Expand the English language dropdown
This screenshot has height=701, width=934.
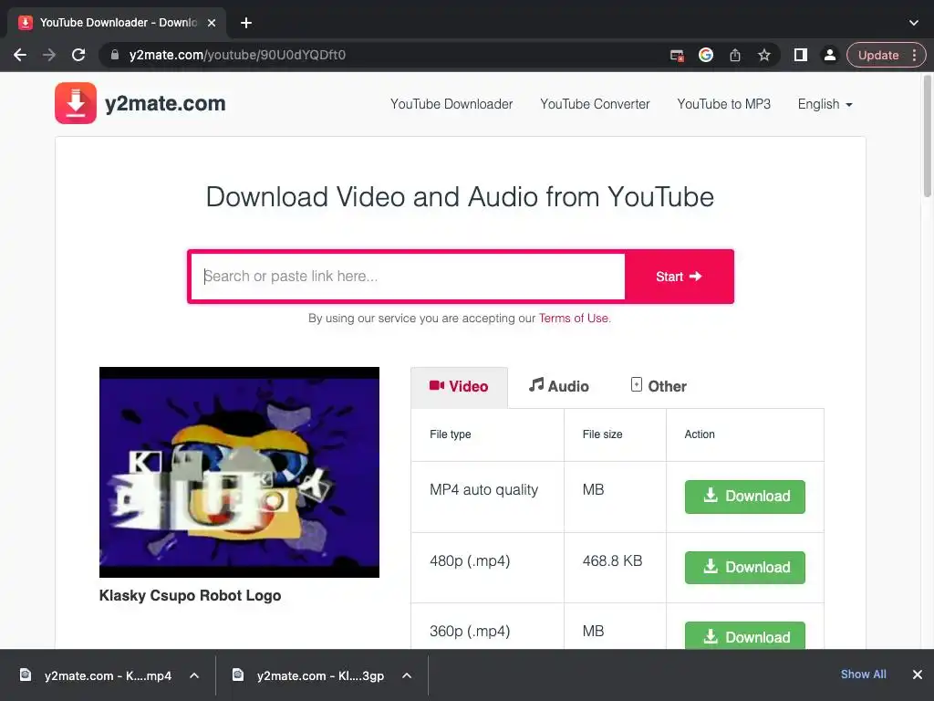825,104
